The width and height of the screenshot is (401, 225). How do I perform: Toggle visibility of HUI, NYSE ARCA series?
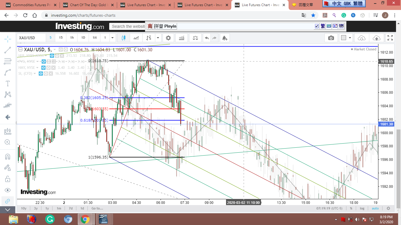52,56
